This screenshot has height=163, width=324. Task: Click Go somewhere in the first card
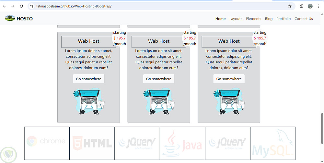click(88, 79)
